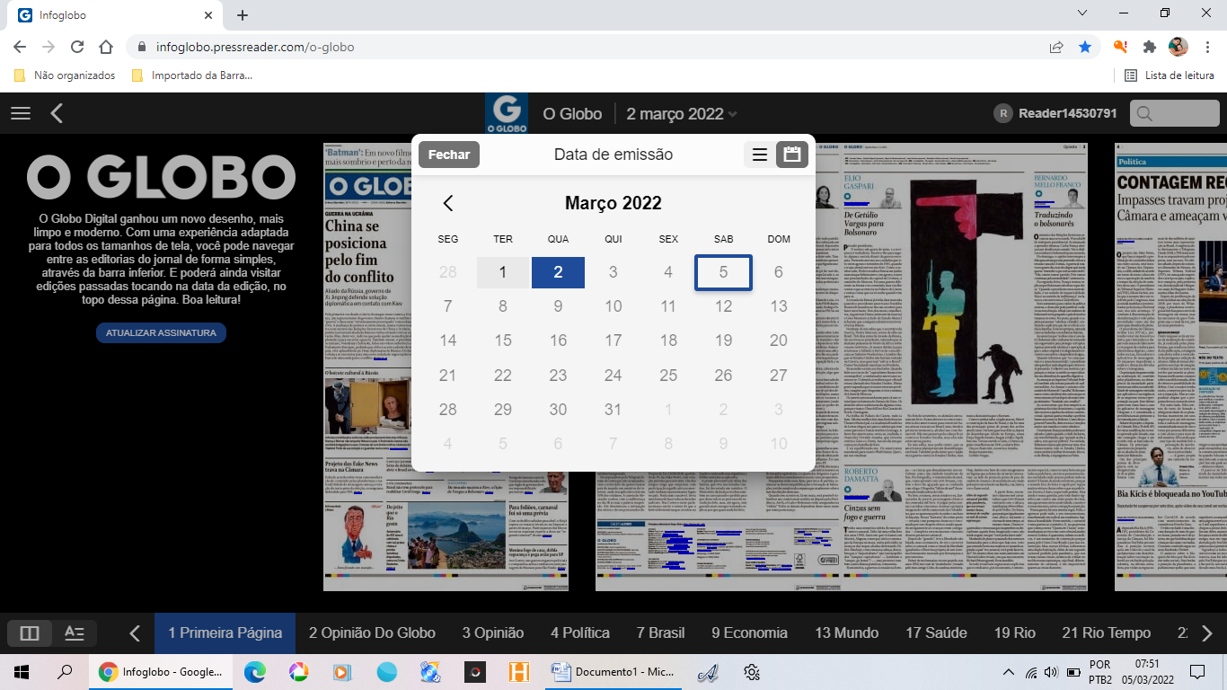Open text view mode icon in bottom bar
This screenshot has height=690, width=1227.
pyautogui.click(x=75, y=633)
